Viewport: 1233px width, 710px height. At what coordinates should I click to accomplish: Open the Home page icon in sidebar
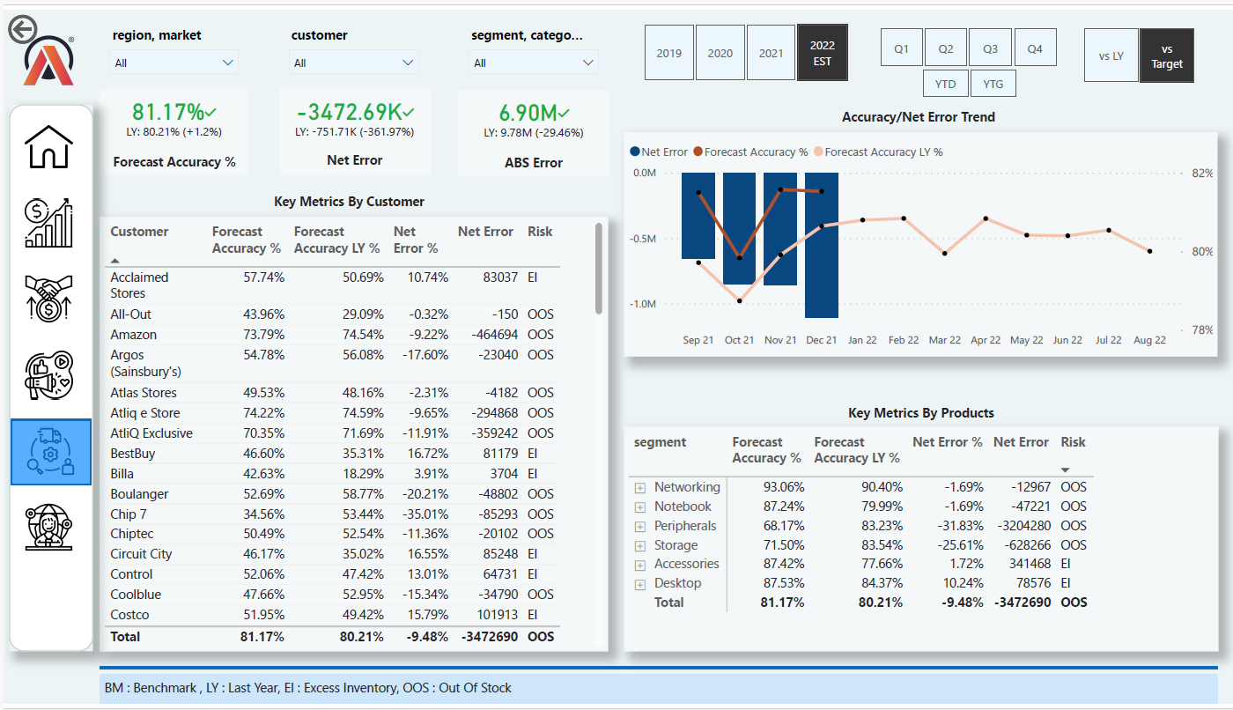coord(50,145)
